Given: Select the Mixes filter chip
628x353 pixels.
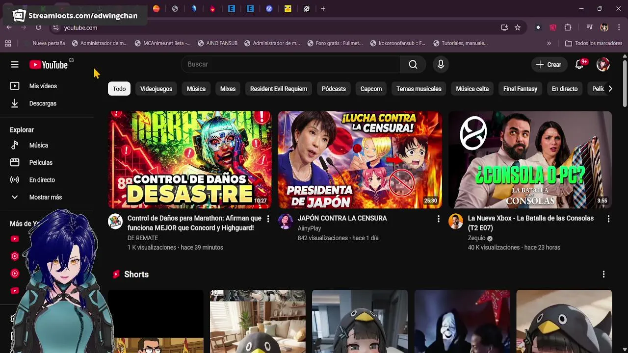Looking at the screenshot, I should [x=228, y=89].
